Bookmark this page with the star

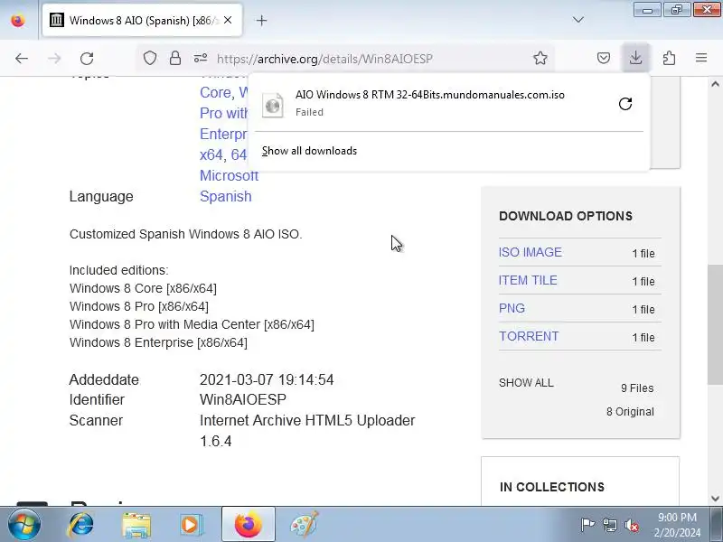click(x=540, y=58)
